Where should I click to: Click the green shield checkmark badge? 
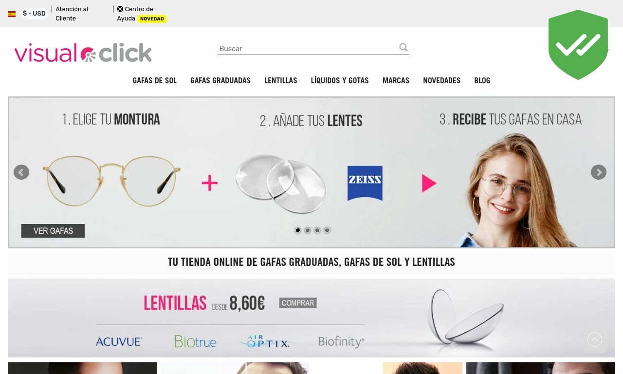(578, 45)
